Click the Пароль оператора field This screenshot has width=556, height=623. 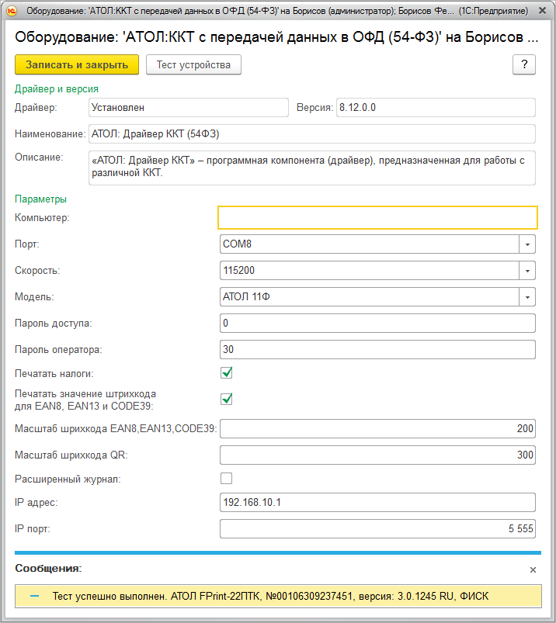click(377, 350)
